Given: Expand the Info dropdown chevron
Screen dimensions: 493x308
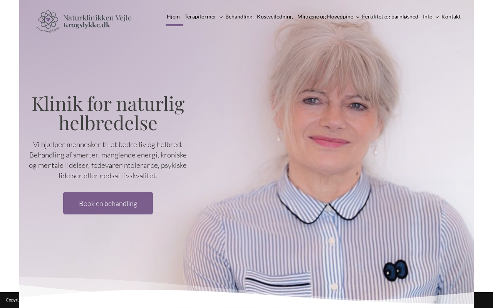Looking at the screenshot, I should (x=437, y=17).
